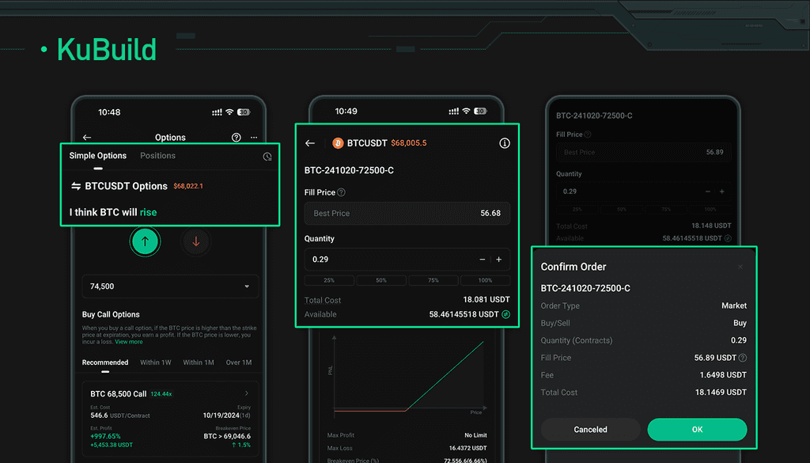810x463 pixels.
Task: Click Fee value 1.6498 USDT
Action: tap(723, 374)
